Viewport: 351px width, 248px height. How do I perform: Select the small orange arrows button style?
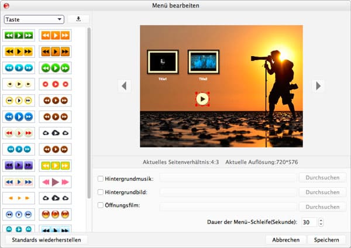(x=19, y=198)
